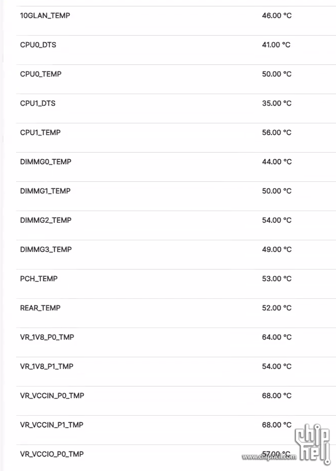Click the PCH_TEMP sensor label

(x=39, y=279)
